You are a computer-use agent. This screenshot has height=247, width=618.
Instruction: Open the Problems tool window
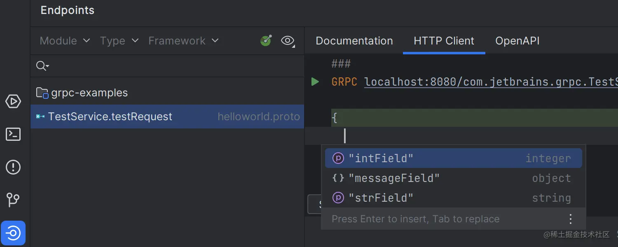[x=13, y=167]
